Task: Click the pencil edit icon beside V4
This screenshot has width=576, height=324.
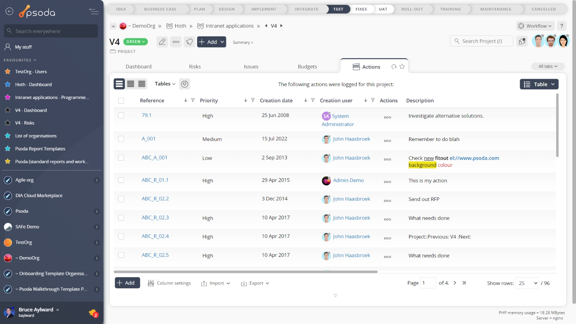Action: [162, 42]
